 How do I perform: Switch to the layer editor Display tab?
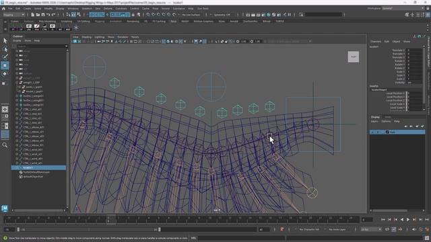point(375,117)
